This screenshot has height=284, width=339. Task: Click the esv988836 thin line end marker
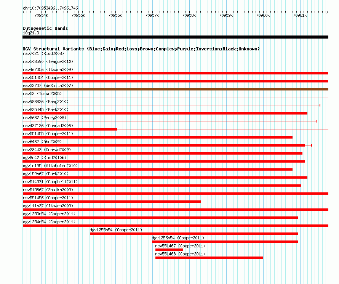tap(320, 105)
